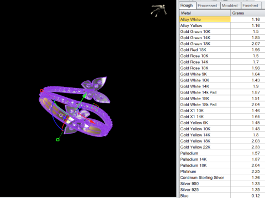265x198 pixels.
Task: Select the Gold White 14K row
Action: coord(222,86)
